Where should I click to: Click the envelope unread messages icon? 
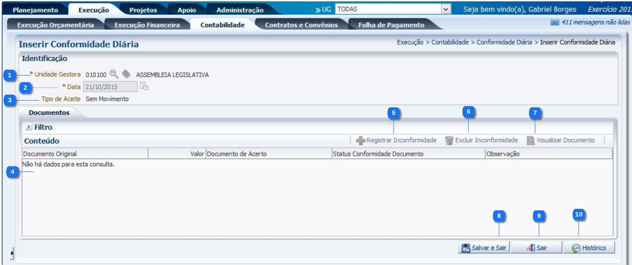[555, 22]
